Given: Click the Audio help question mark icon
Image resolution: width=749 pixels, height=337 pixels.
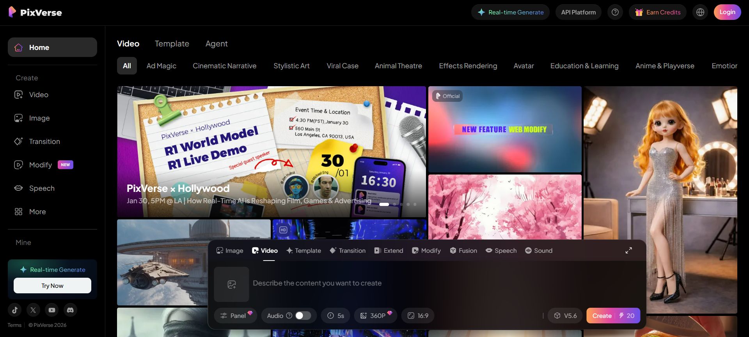Looking at the screenshot, I should pos(289,316).
